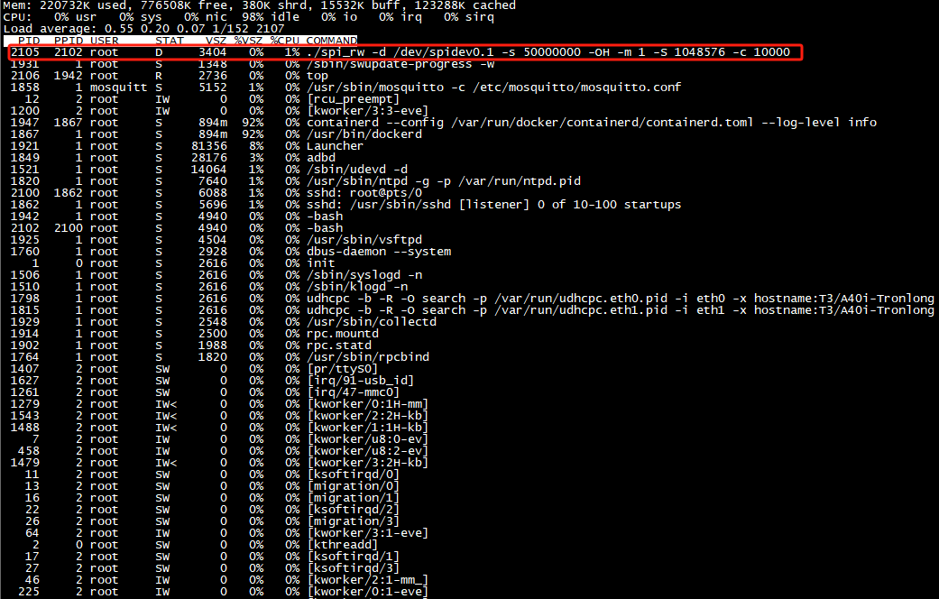Click the dbus-daemon --system entry

(x=380, y=252)
